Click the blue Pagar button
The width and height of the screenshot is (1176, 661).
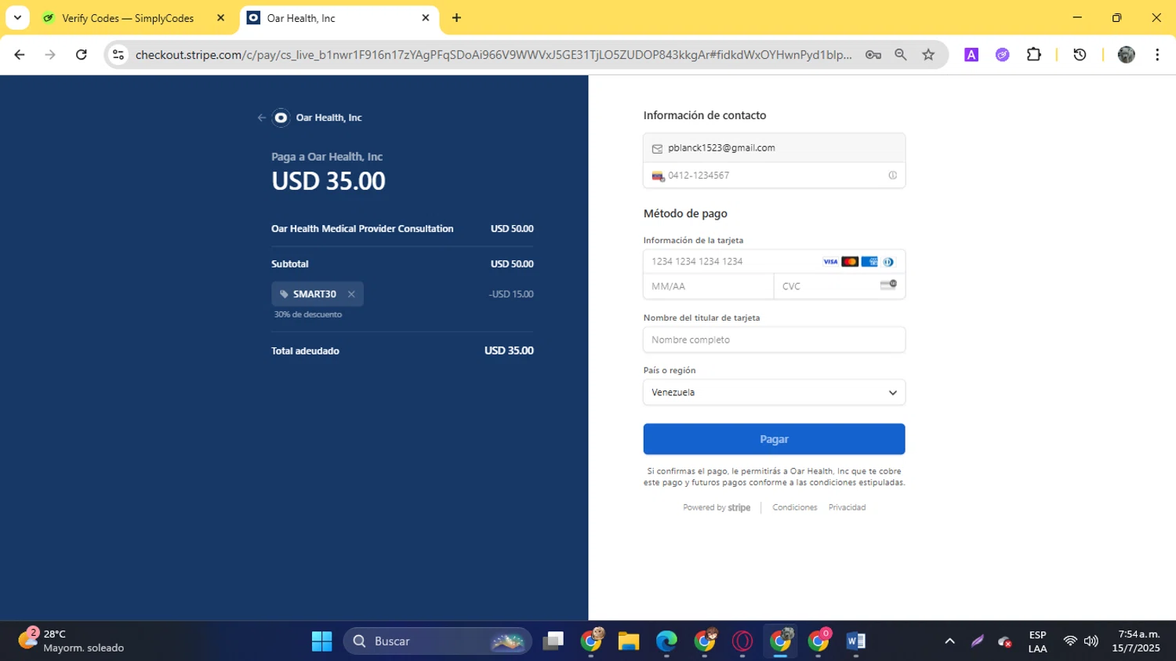774,439
